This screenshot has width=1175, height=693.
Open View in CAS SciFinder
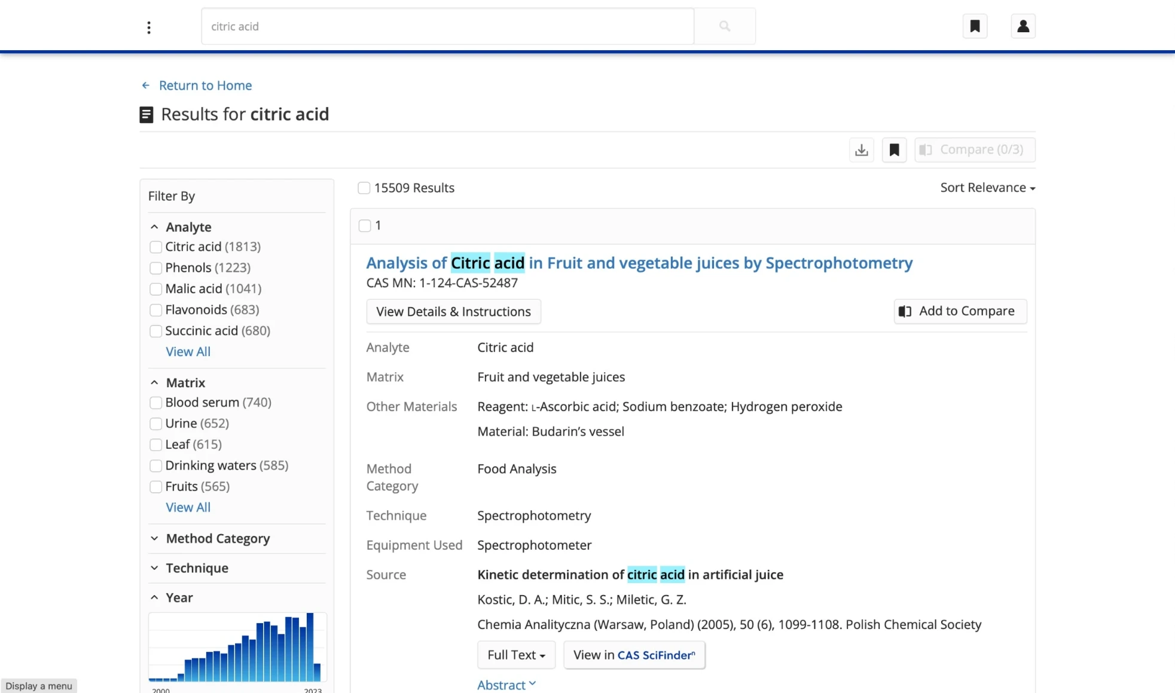pyautogui.click(x=634, y=655)
